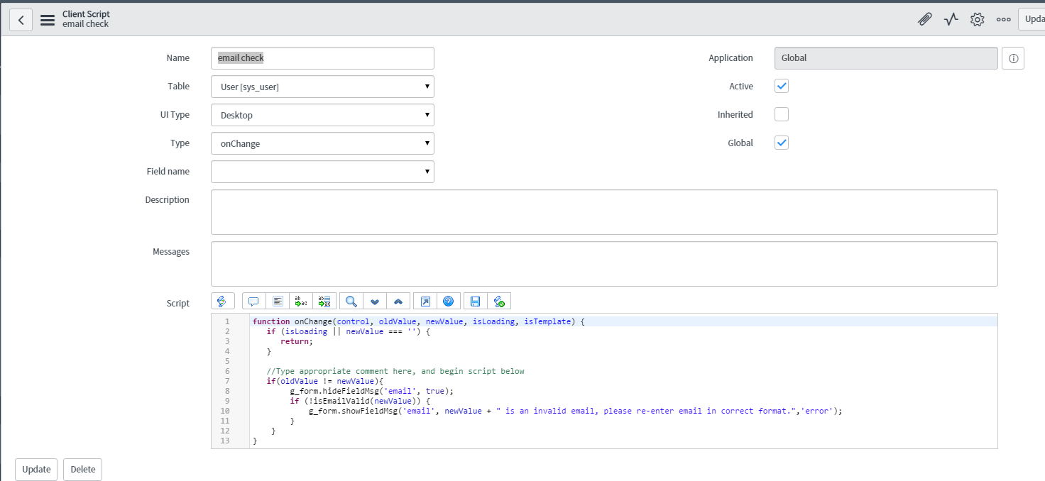Viewport: 1045px width, 481px height.
Task: Toggle comment on selected script code
Action: tap(253, 301)
